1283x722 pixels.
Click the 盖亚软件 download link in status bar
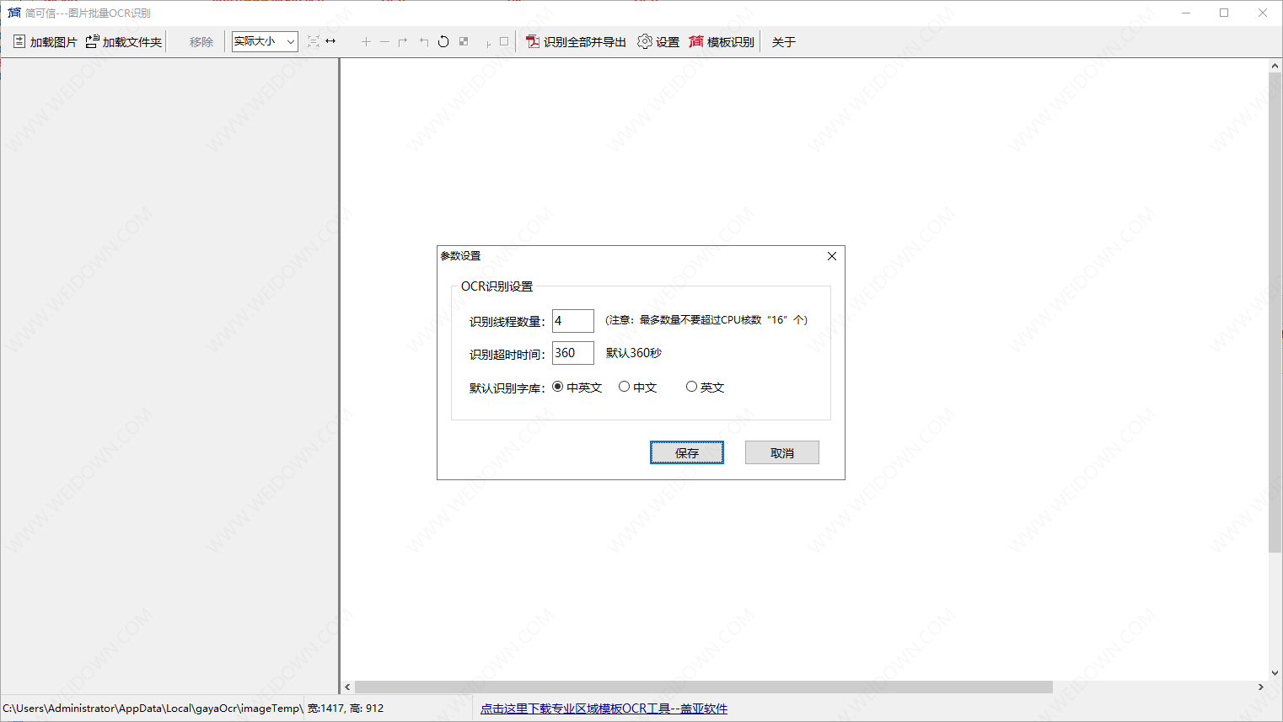pyautogui.click(x=604, y=709)
